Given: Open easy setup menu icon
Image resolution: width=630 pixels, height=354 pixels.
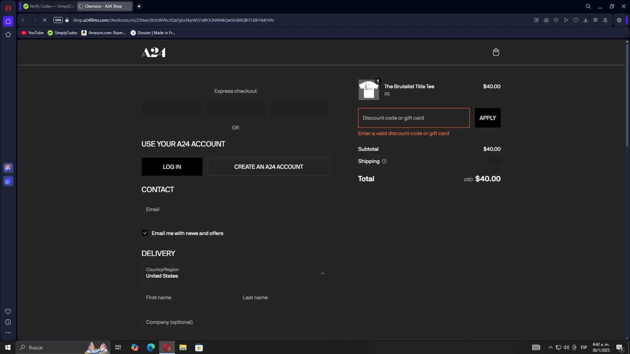Looking at the screenshot, I should point(596,20).
